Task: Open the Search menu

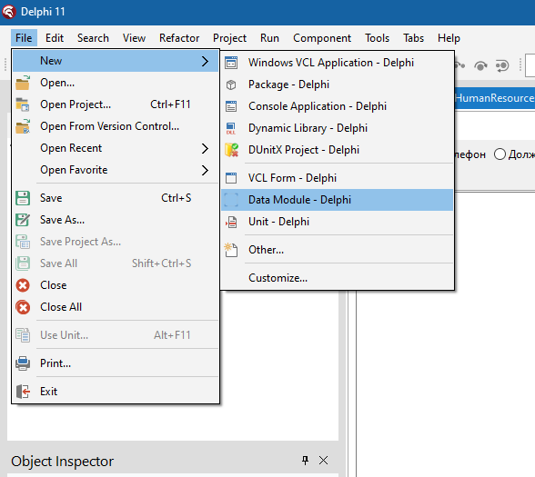Action: (x=93, y=38)
